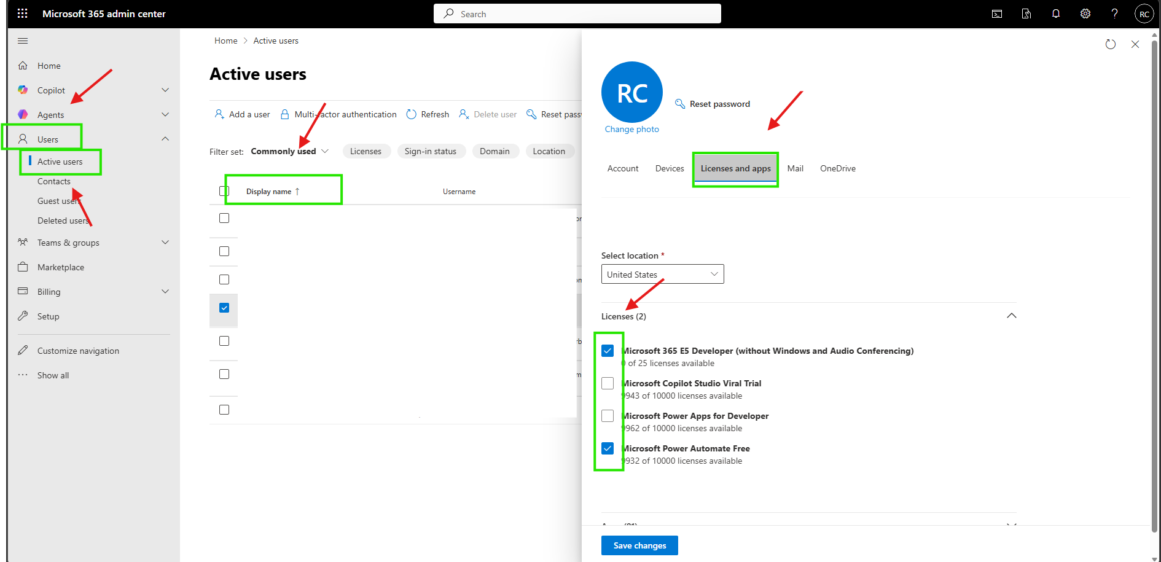Collapse the Users navigation section
1161x562 pixels.
tap(165, 139)
